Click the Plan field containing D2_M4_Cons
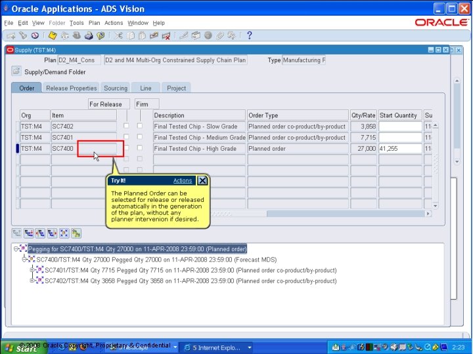 click(79, 60)
